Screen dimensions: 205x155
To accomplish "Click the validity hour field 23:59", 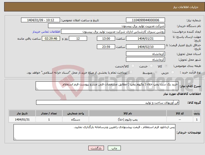I will pyautogui.click(x=106, y=47).
